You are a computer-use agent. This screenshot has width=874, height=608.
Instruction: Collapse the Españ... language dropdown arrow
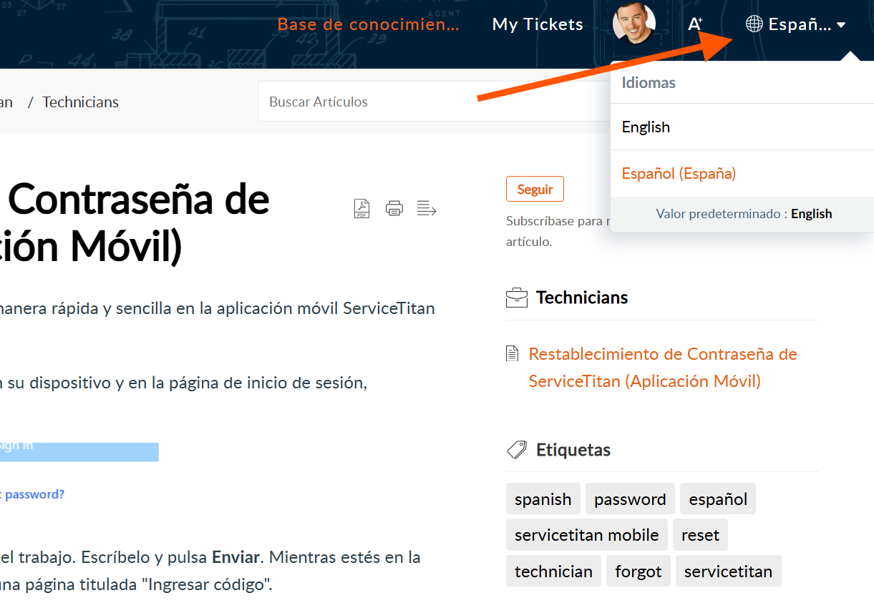click(x=841, y=25)
